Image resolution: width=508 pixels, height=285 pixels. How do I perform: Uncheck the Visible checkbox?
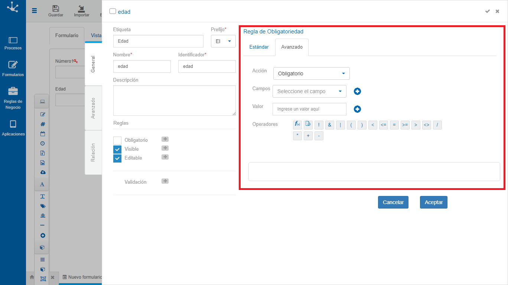(x=117, y=149)
